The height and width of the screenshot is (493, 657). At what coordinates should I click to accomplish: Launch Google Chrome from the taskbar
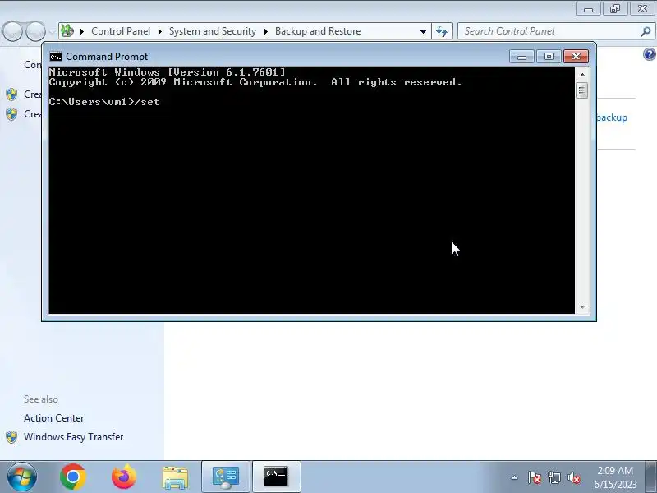73,477
